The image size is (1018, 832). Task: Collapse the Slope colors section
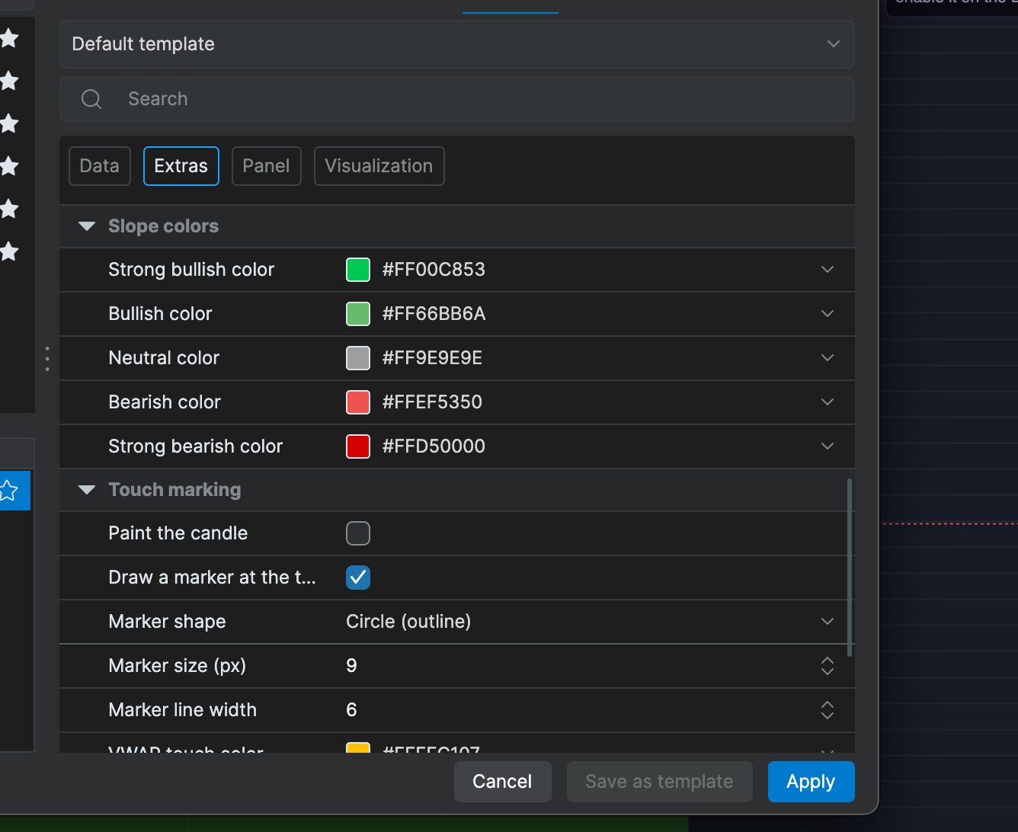87,226
